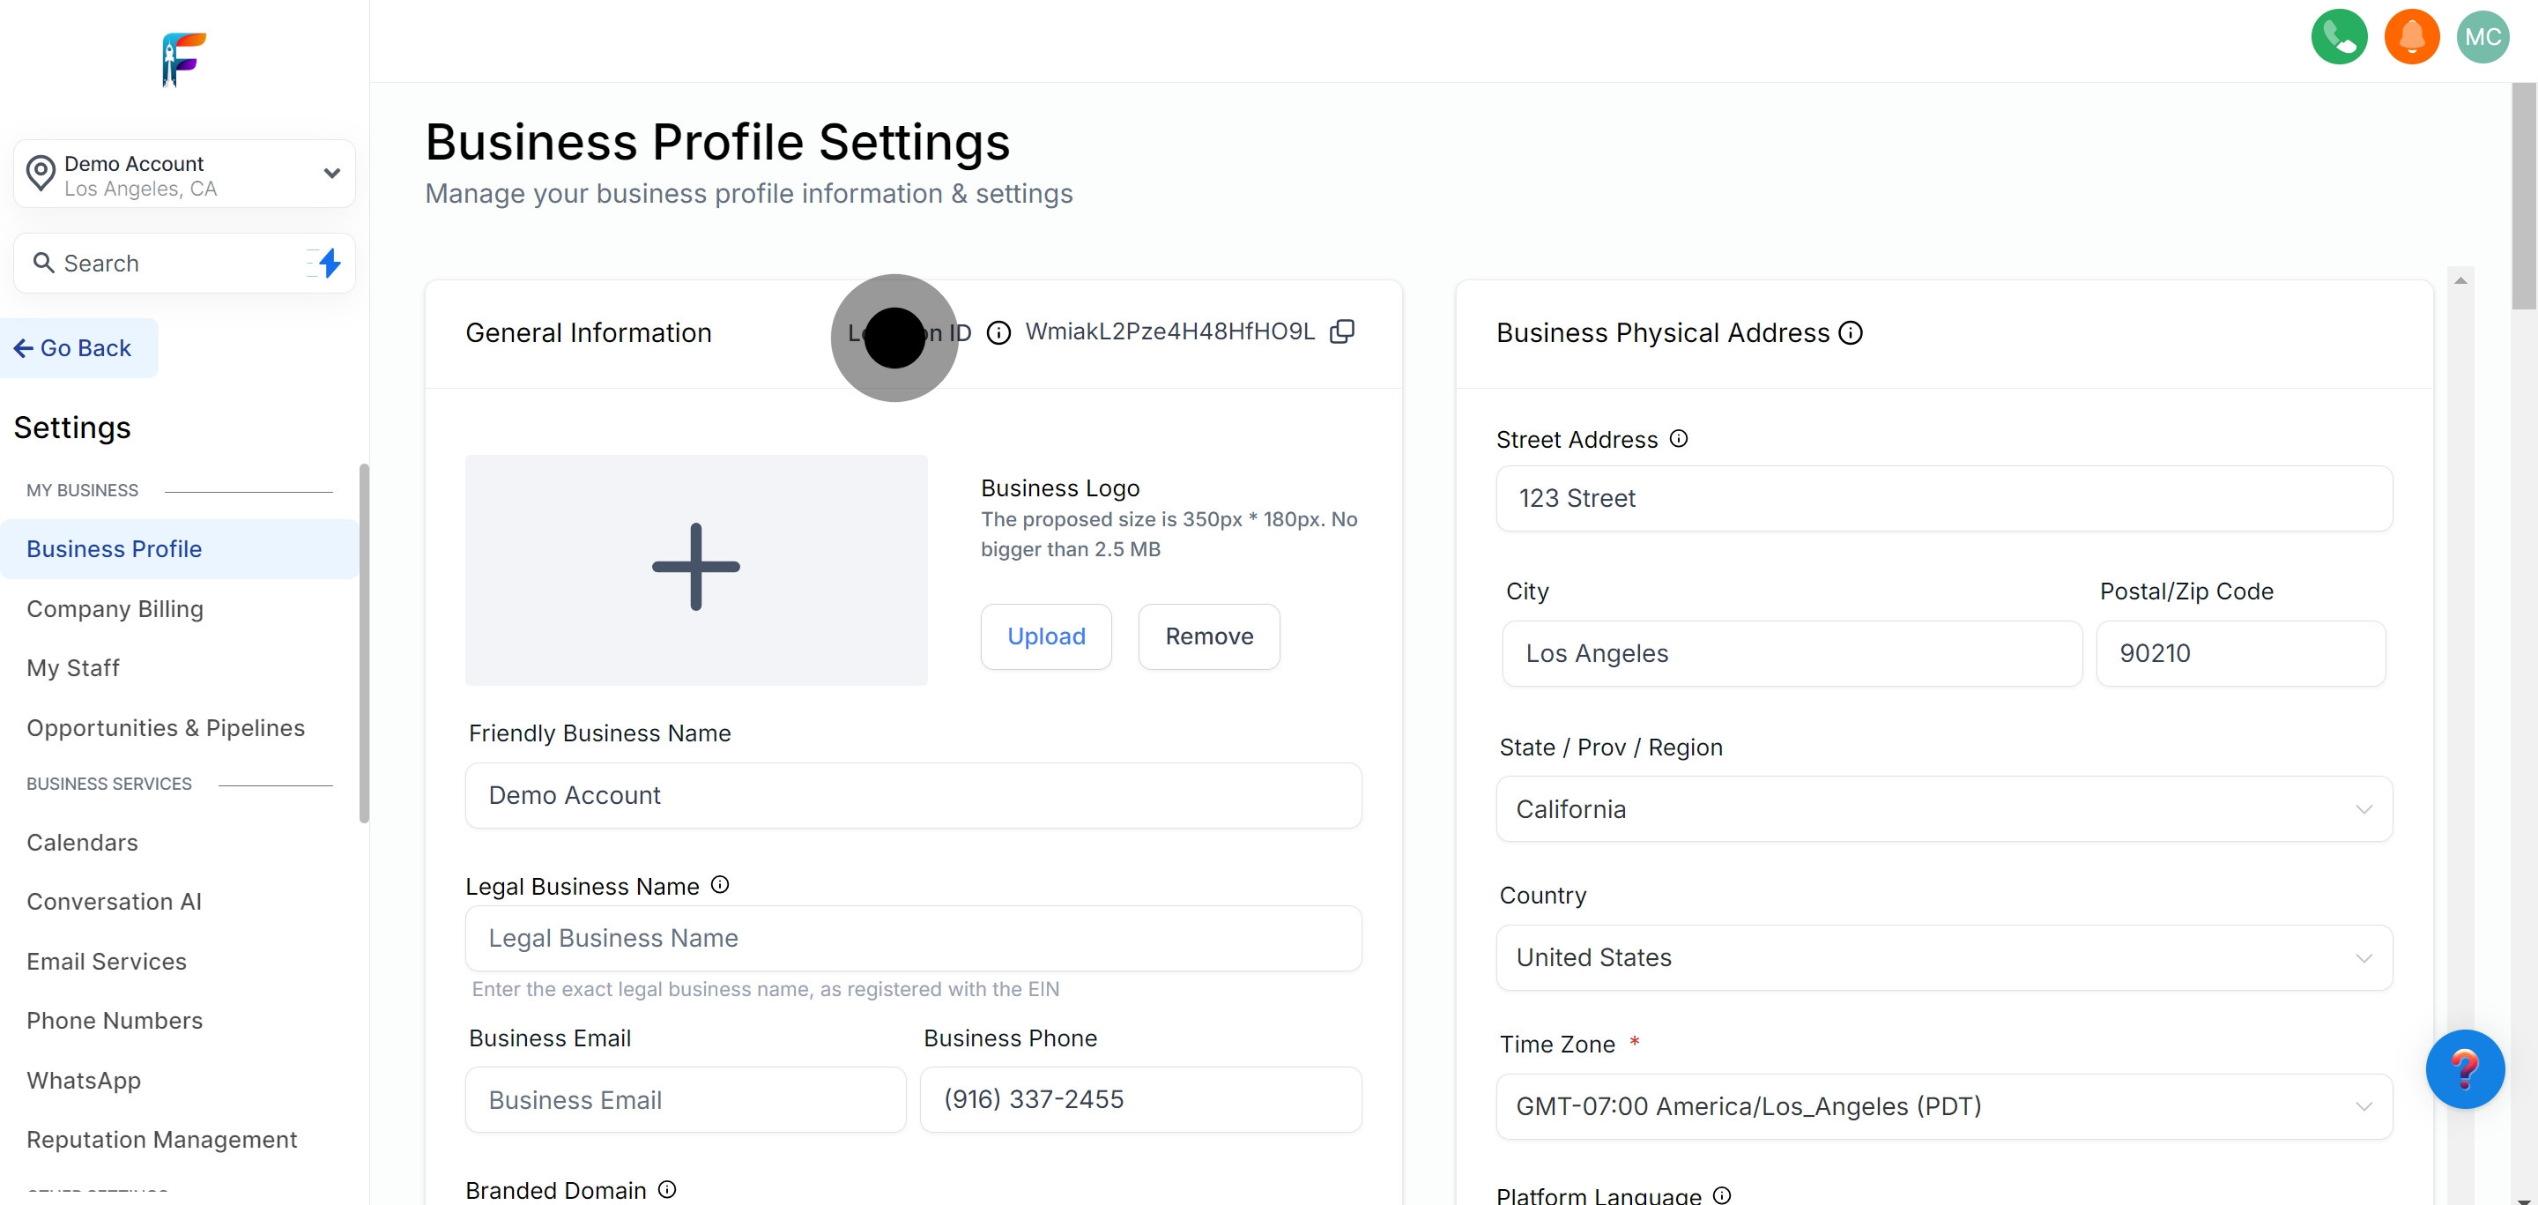Open WhatsApp settings
Image resolution: width=2538 pixels, height=1205 pixels.
(x=84, y=1081)
